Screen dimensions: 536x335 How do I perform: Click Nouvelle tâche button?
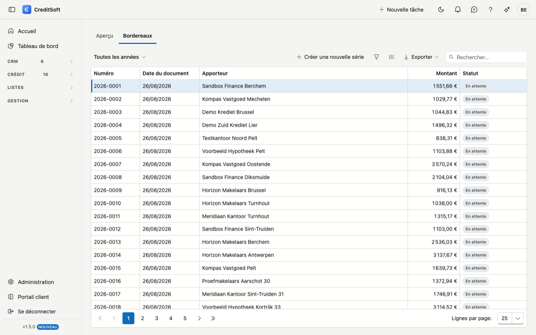[x=401, y=10]
